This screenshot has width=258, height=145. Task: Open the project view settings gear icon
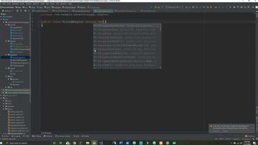click(x=25, y=11)
